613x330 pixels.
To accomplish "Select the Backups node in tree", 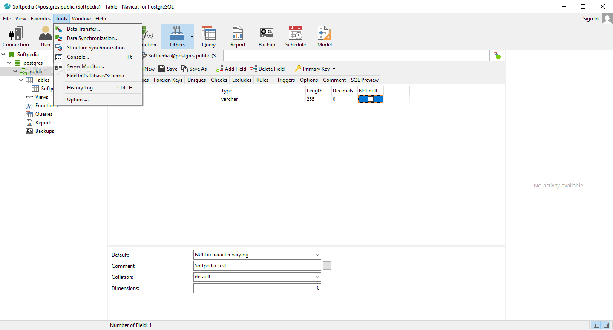I will pyautogui.click(x=45, y=131).
